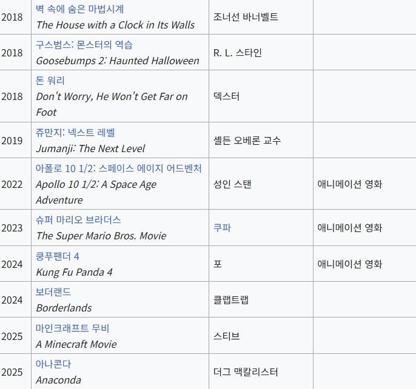Click 애니메이션 영화 note in 2023 row

[x=350, y=227]
